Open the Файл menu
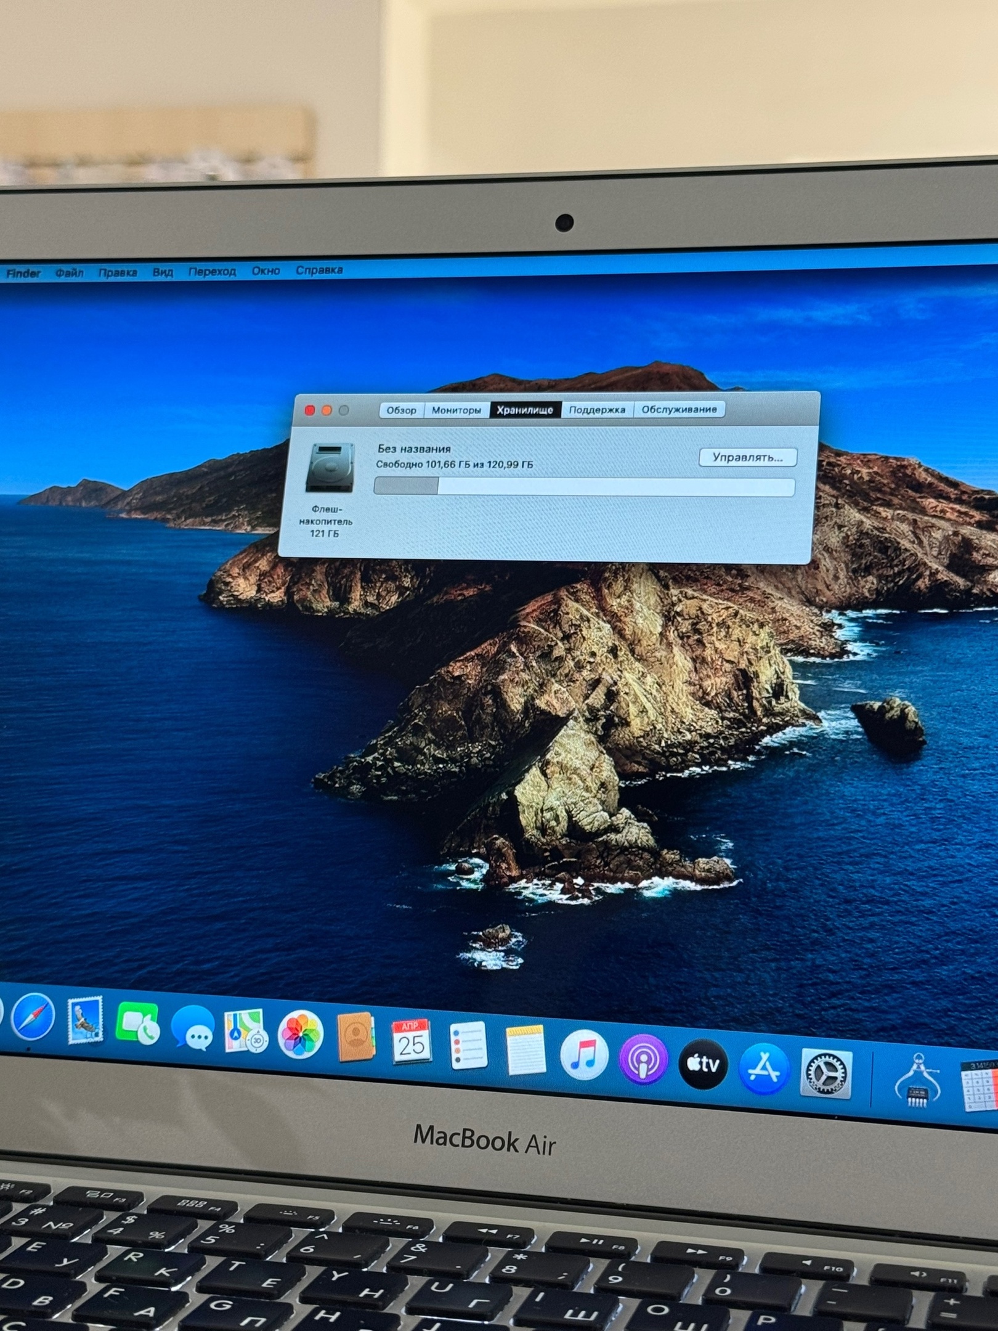This screenshot has width=998, height=1331. tap(70, 273)
